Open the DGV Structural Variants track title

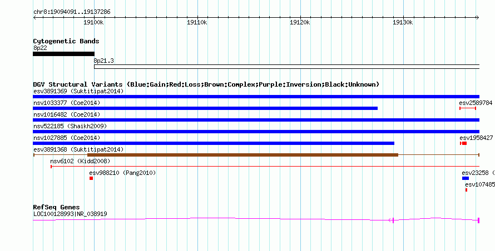click(206, 84)
